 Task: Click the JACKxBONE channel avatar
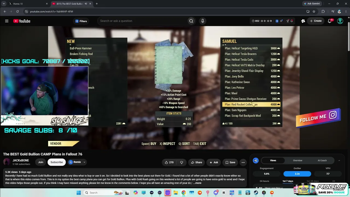7,162
